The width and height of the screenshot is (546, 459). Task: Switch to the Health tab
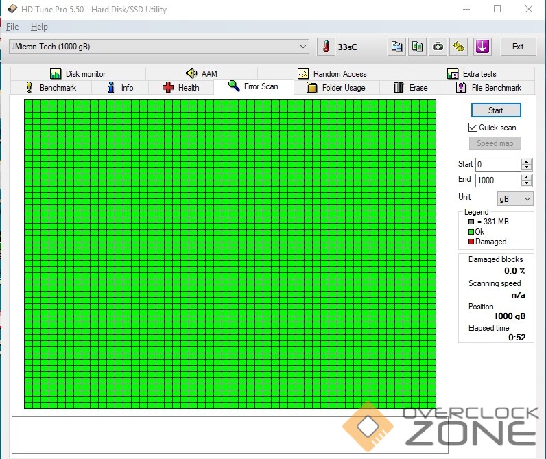click(181, 88)
